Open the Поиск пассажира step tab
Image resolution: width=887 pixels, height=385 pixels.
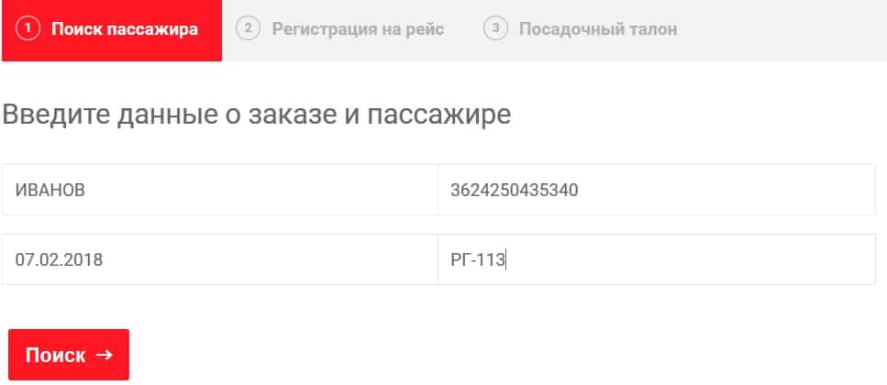pyautogui.click(x=124, y=29)
